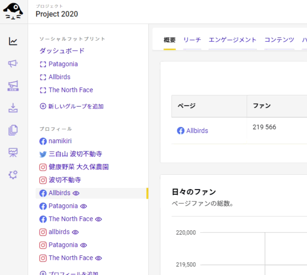Open the analytics chart sidebar icon
Image resolution: width=307 pixels, height=275 pixels.
tap(13, 41)
